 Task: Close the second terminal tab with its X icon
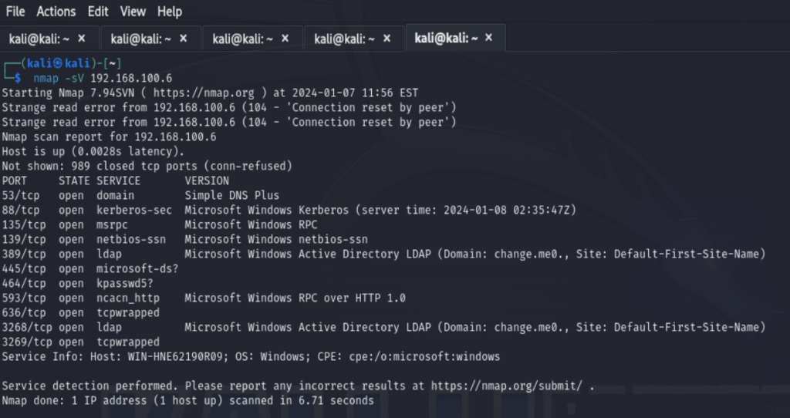184,39
